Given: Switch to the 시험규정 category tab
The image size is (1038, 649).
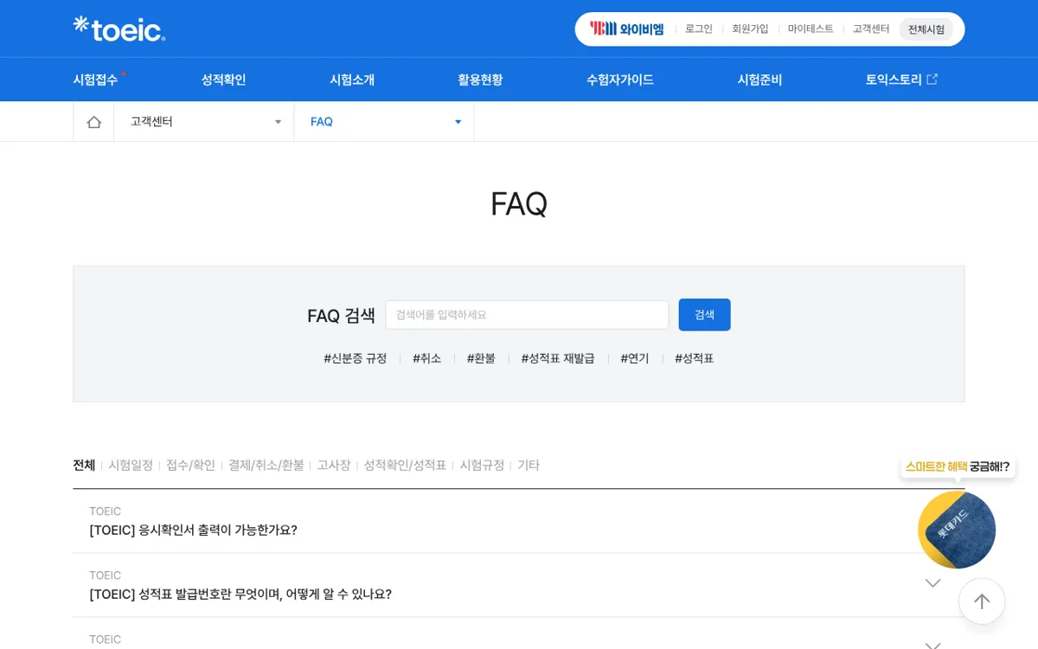Looking at the screenshot, I should pyautogui.click(x=482, y=465).
